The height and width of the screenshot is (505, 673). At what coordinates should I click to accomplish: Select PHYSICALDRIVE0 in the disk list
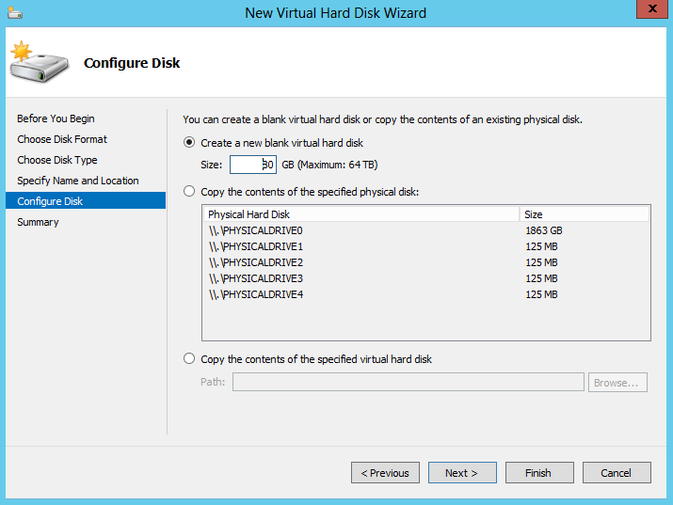point(256,230)
